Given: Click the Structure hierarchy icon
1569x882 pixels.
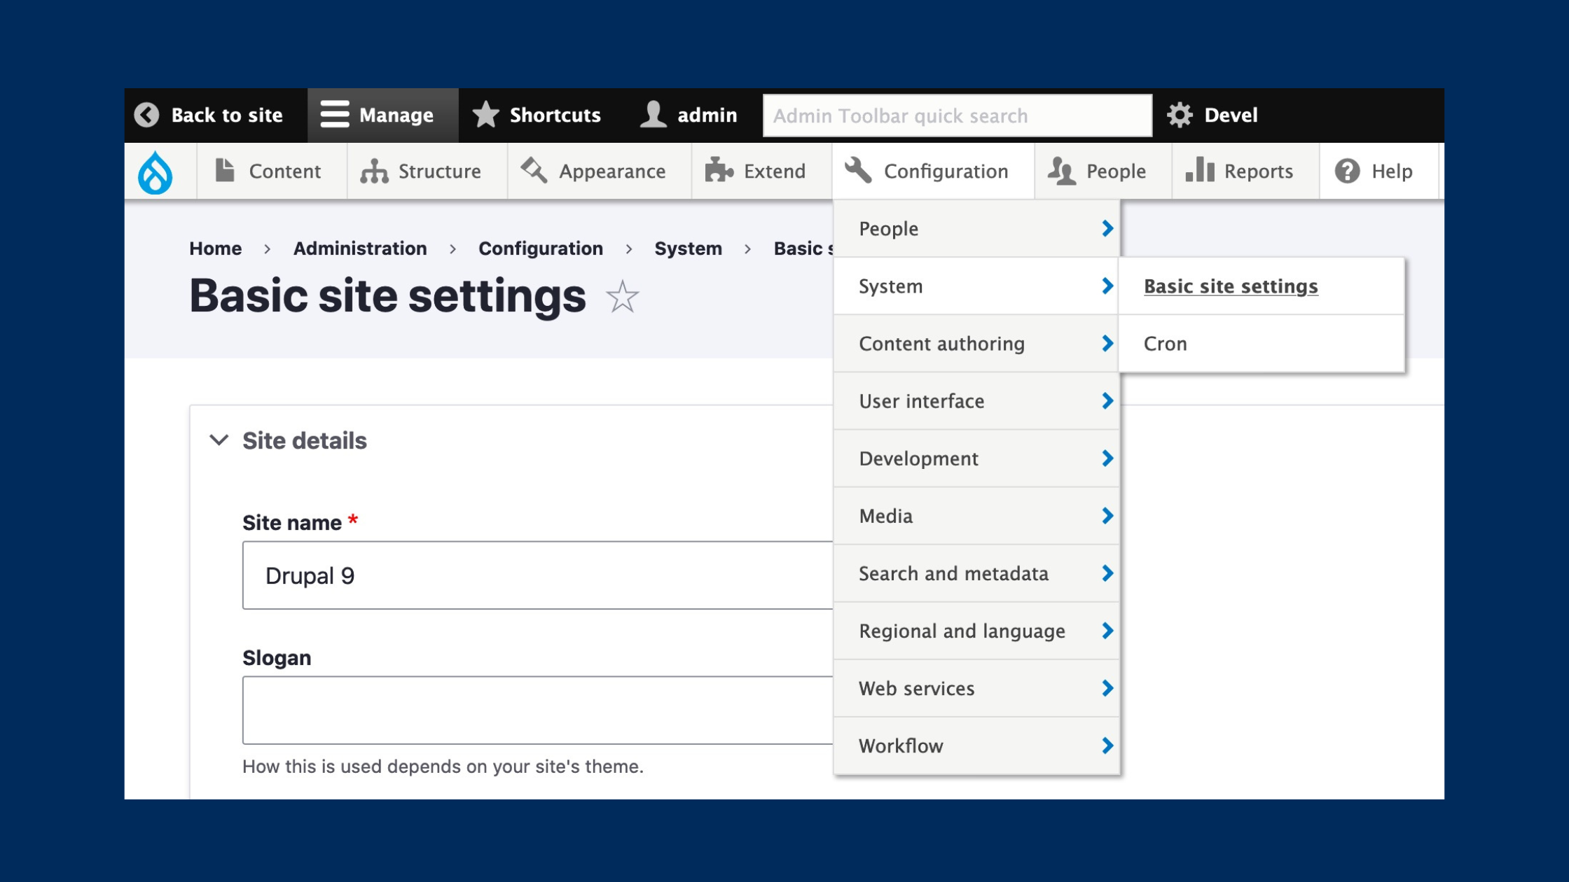Looking at the screenshot, I should coord(374,171).
